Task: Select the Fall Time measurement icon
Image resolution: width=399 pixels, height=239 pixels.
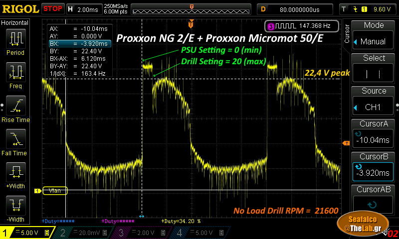Action: tap(16, 139)
